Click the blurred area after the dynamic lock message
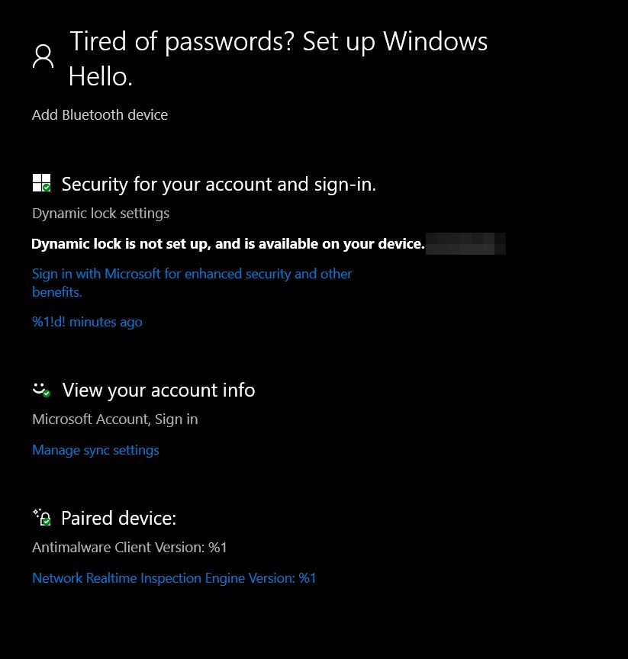 466,244
